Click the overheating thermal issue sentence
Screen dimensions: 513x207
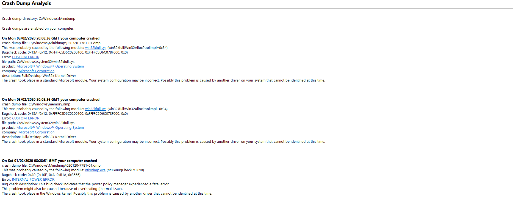pyautogui.click(x=62, y=189)
